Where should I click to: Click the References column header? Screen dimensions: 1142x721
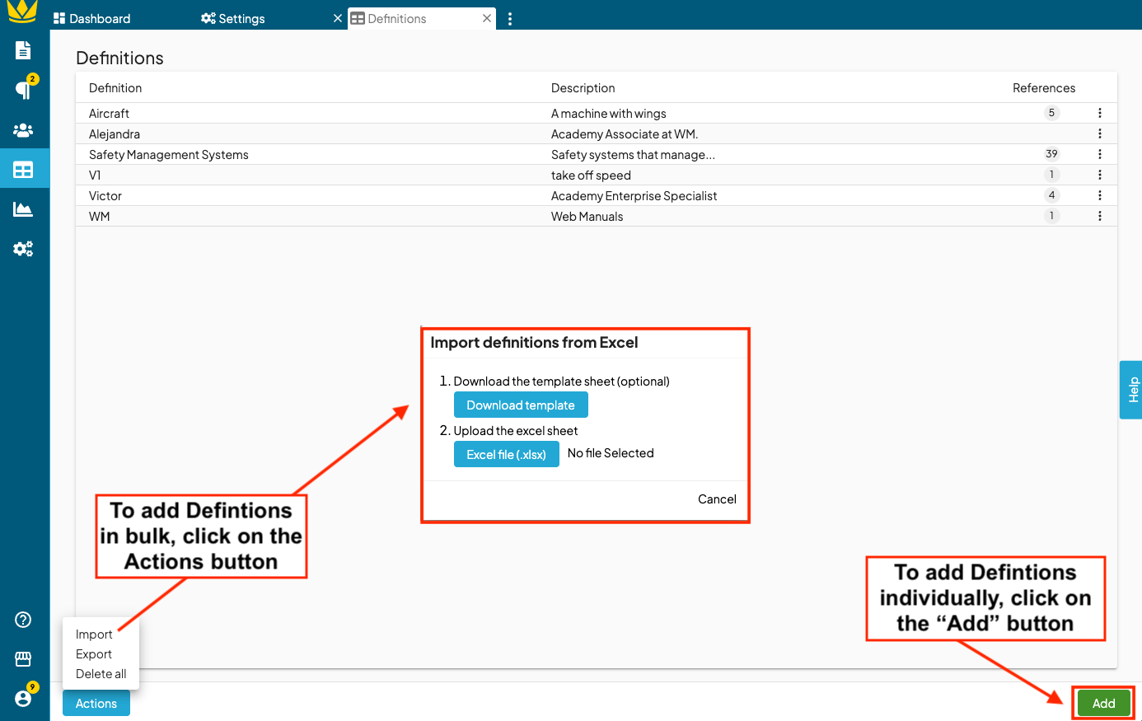pos(1044,88)
